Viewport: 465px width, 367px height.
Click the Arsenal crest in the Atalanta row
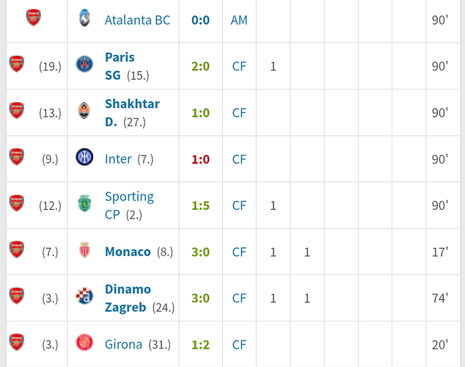(34, 18)
